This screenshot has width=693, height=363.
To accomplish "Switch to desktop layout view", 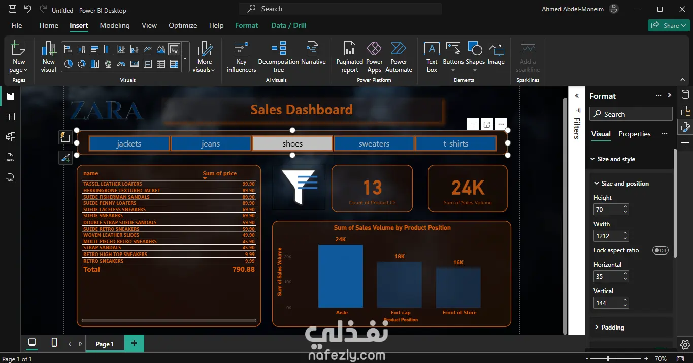I will [32, 343].
